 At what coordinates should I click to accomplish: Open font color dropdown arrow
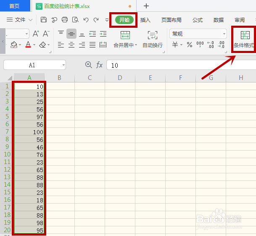[34, 45]
